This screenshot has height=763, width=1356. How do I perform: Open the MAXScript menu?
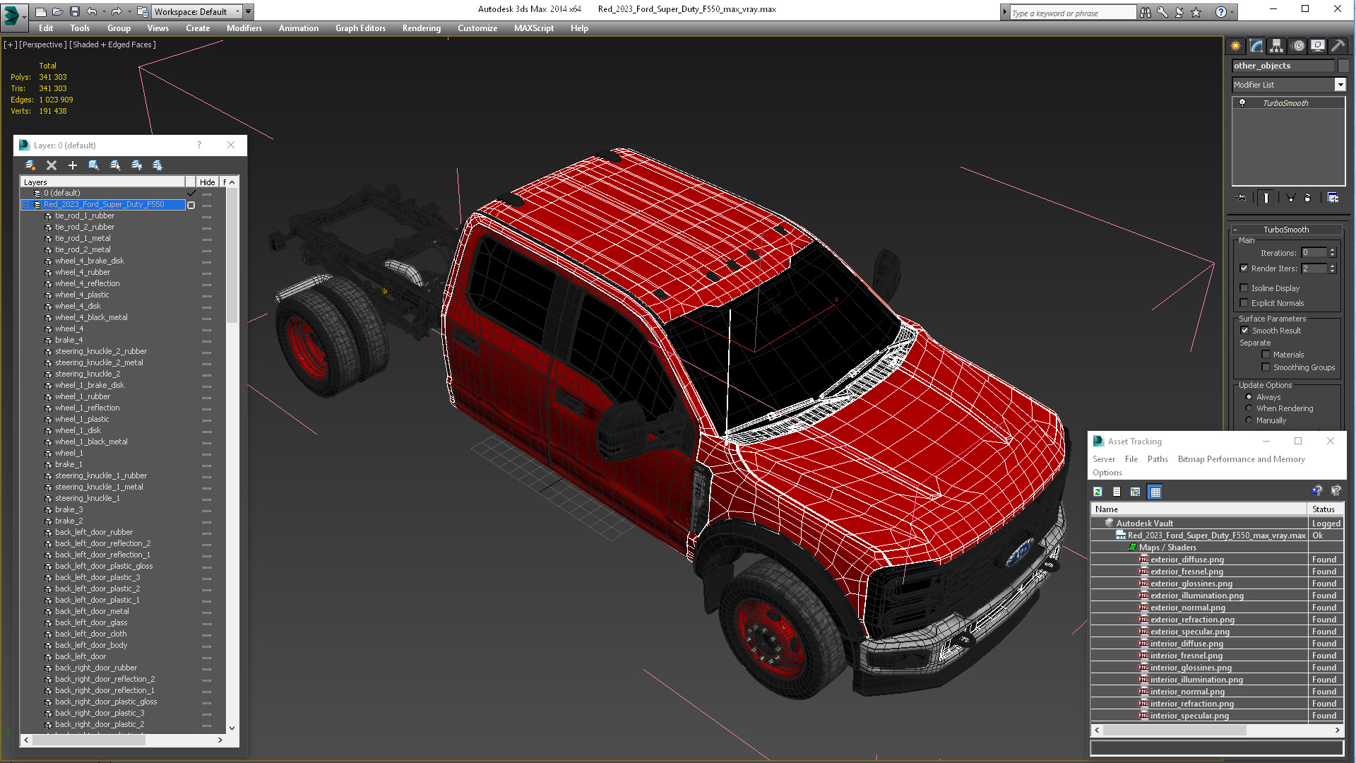click(534, 28)
